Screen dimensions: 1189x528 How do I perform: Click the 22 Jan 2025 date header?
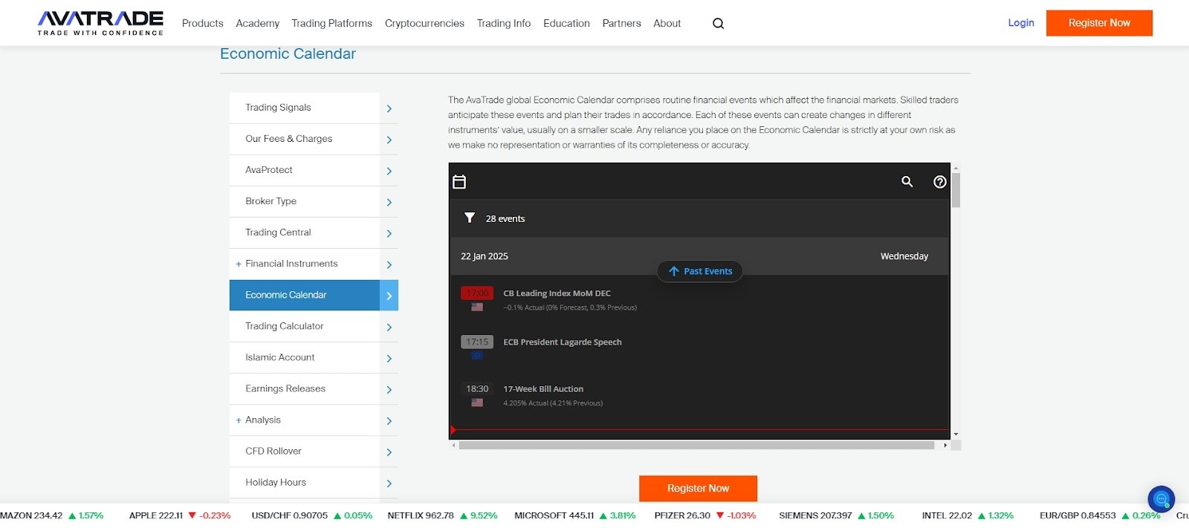coord(485,256)
